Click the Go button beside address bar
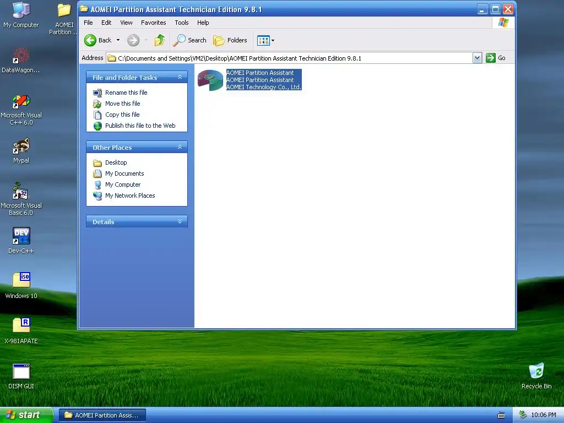This screenshot has height=423, width=564. (x=496, y=58)
